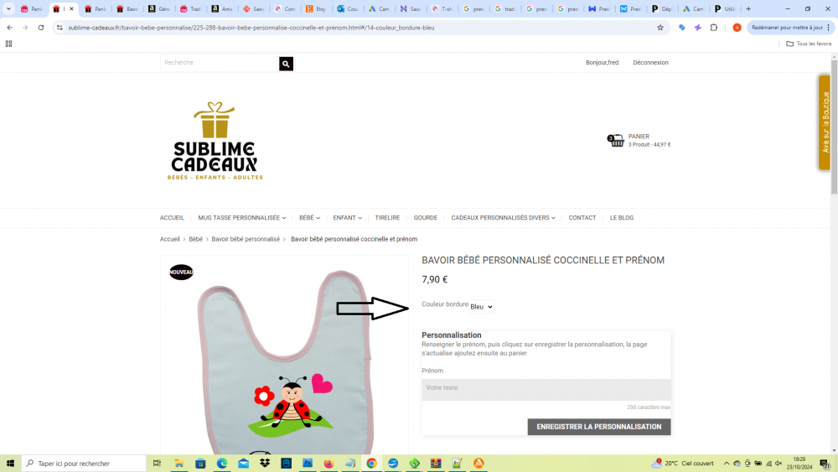The height and width of the screenshot is (472, 838).
Task: Switch to Chrome in the taskbar
Action: tap(371, 464)
